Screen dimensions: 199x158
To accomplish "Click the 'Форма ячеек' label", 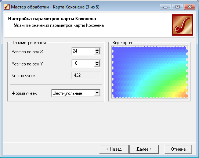I will coord(24,93).
